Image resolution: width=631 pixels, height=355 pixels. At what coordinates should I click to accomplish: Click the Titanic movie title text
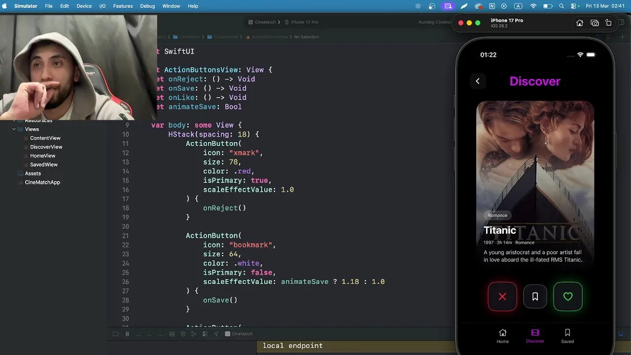pyautogui.click(x=500, y=230)
